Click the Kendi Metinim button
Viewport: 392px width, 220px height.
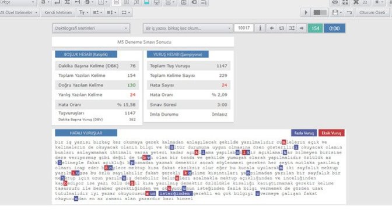[58, 12]
